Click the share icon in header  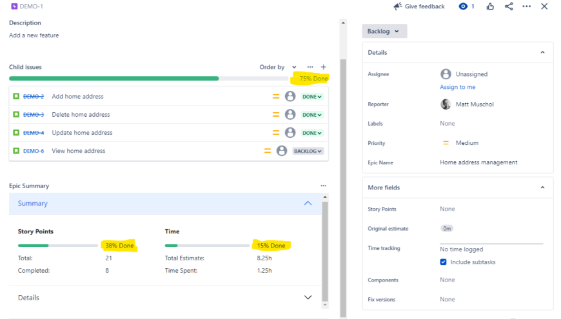pos(509,6)
